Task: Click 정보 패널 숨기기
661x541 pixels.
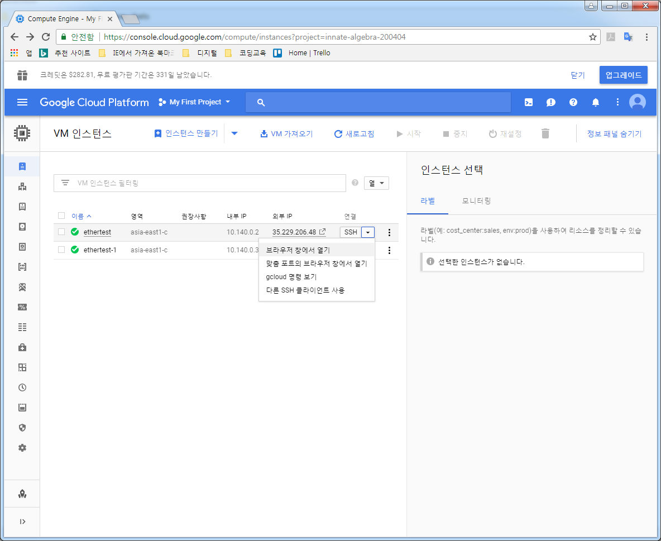Action: coord(614,133)
